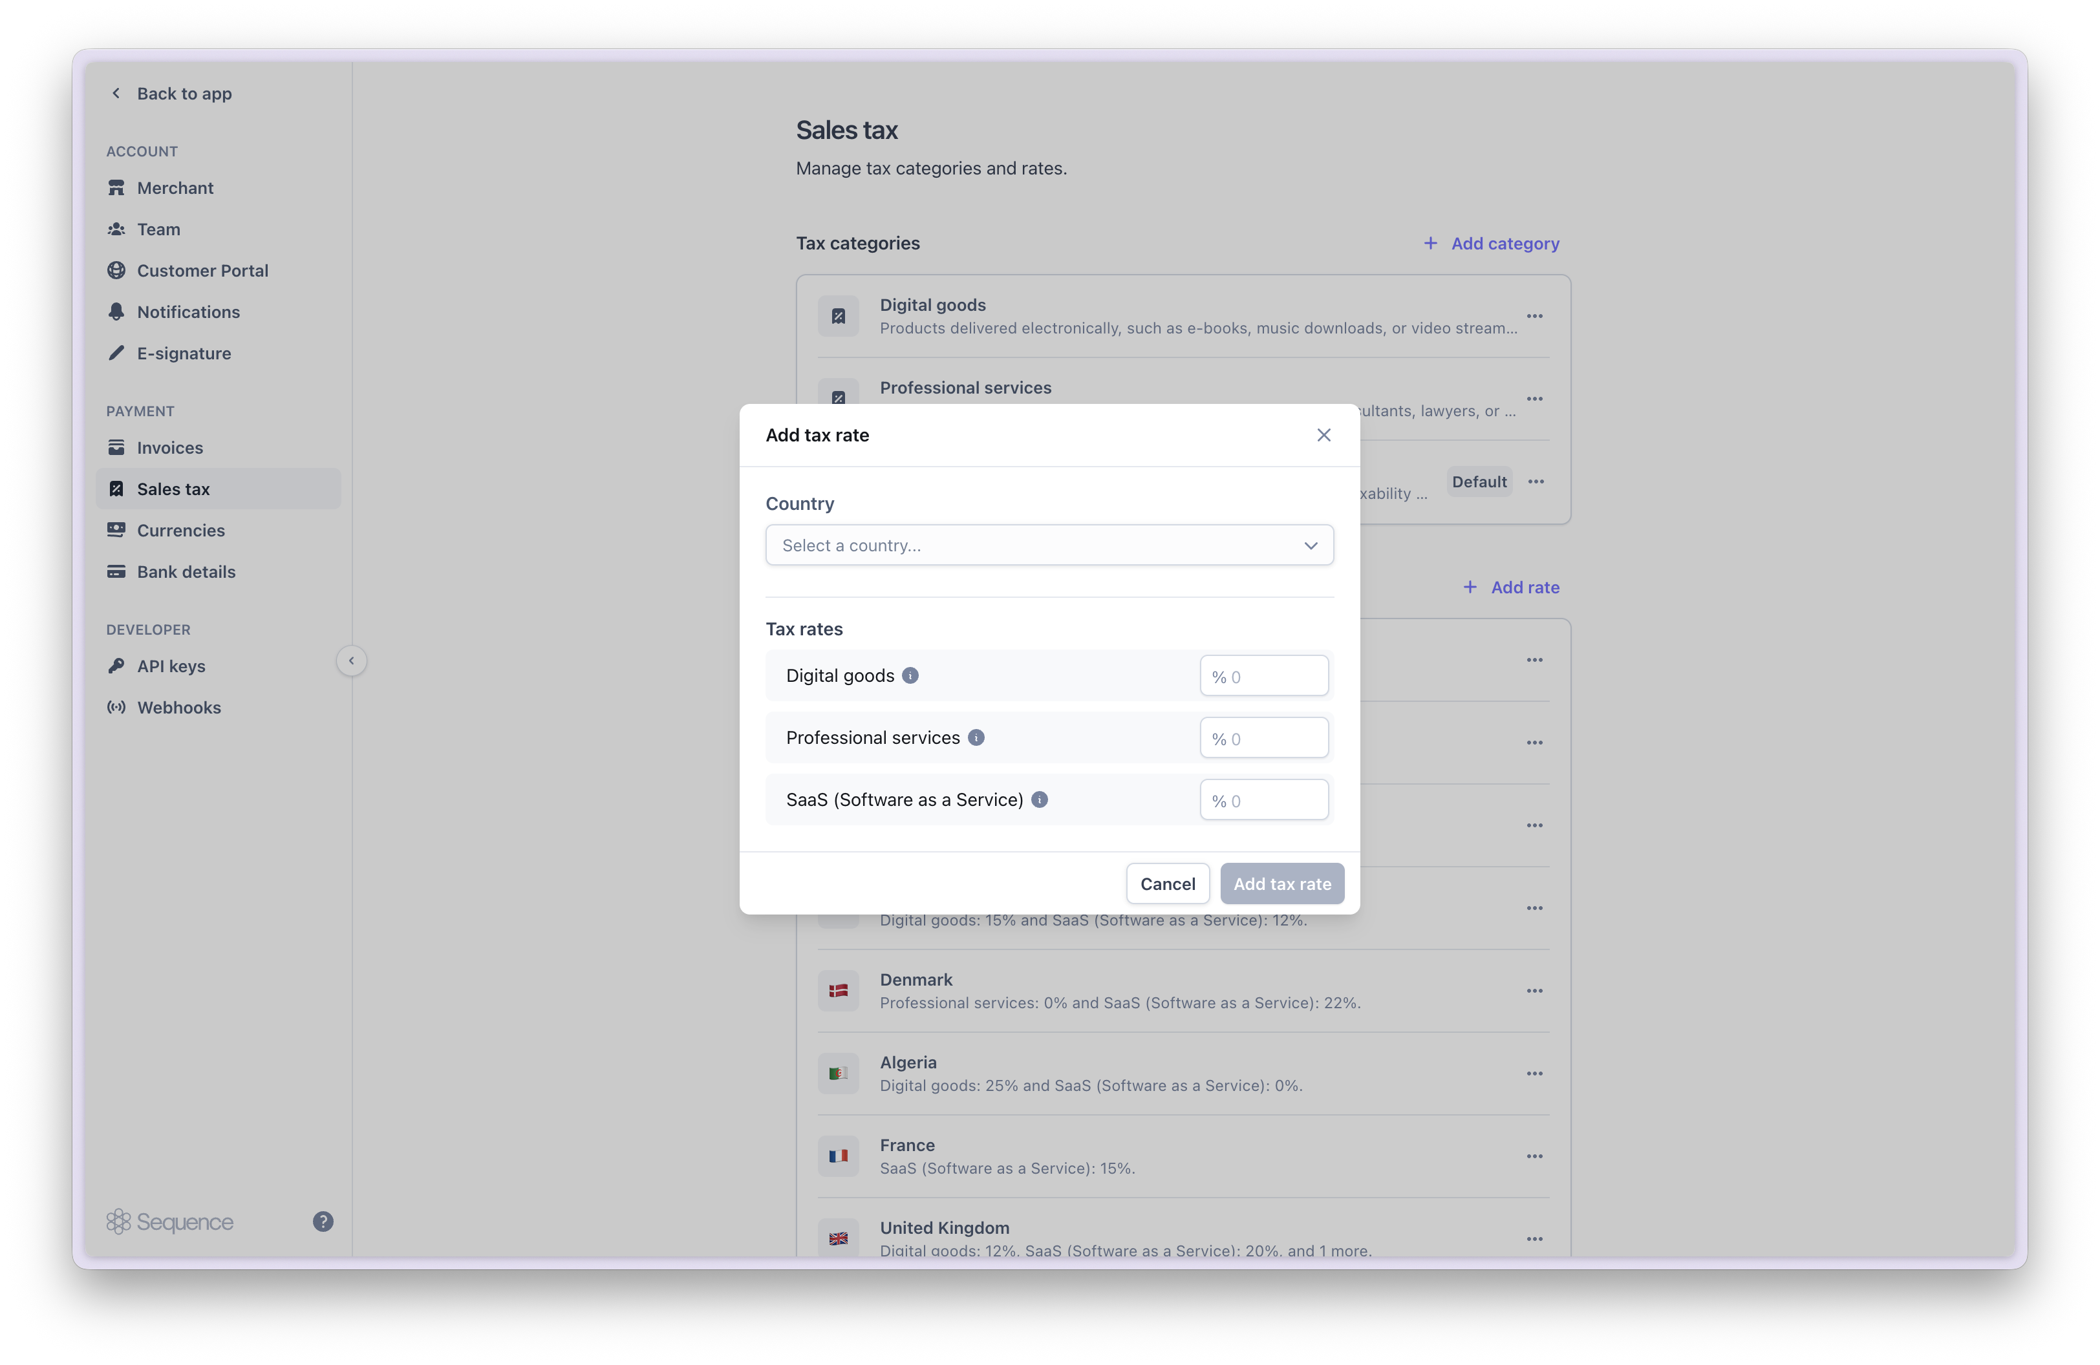Image resolution: width=2100 pixels, height=1365 pixels.
Task: Open options menu for Algeria row
Action: point(1534,1073)
